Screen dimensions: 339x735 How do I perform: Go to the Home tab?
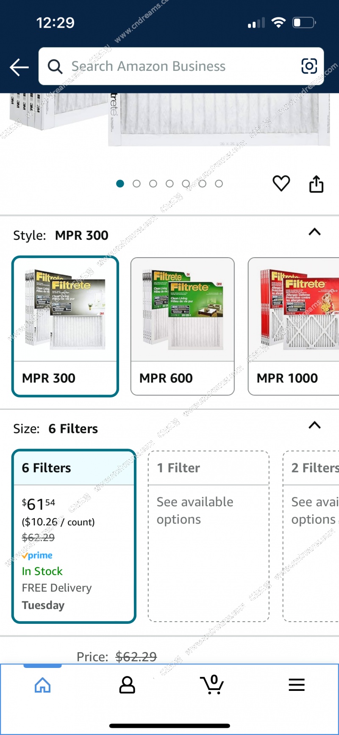coord(42,685)
